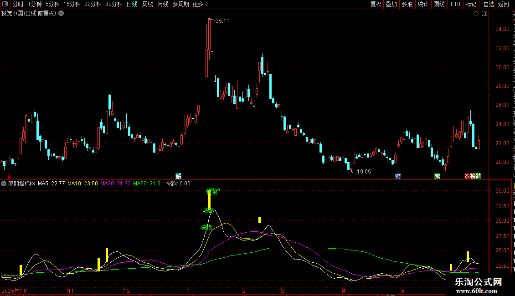Click the 32.50 indicator axis label
Viewport: 515px width, 296px height.
(503, 206)
